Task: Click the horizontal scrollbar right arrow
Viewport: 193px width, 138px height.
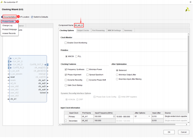Action: (x=186, y=124)
